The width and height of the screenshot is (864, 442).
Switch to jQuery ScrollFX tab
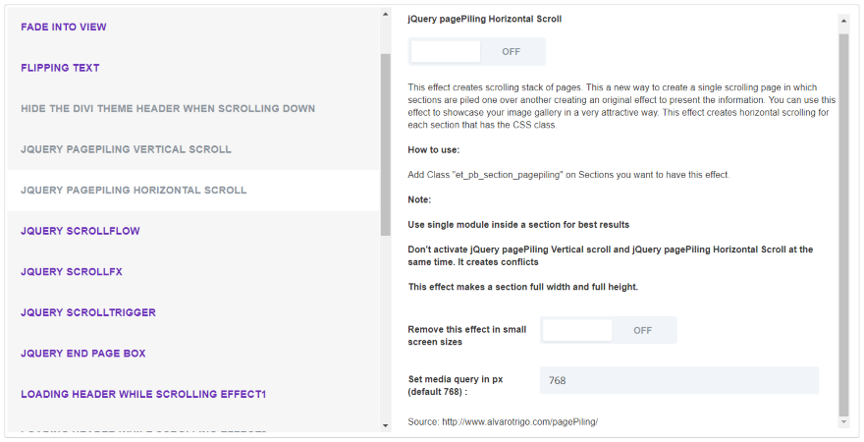tap(71, 271)
